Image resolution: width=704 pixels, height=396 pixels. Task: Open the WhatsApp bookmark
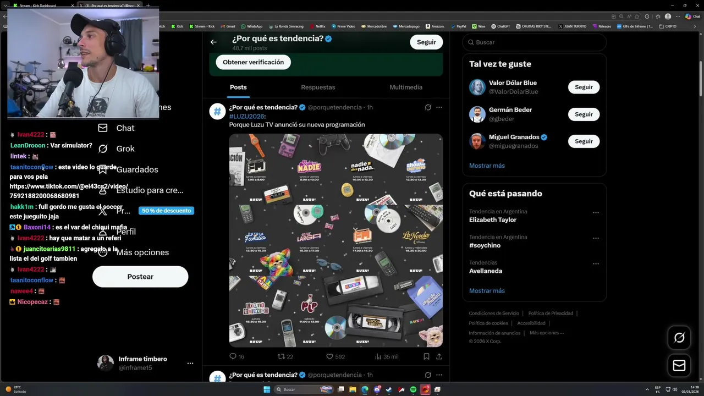tap(252, 26)
